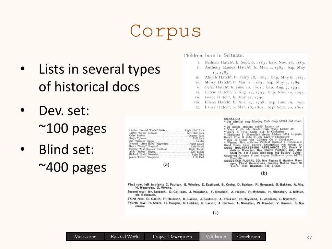Screen dimensions: 332x249
Task: Click the 'Blind set:' bullet text
Action: click(66, 149)
